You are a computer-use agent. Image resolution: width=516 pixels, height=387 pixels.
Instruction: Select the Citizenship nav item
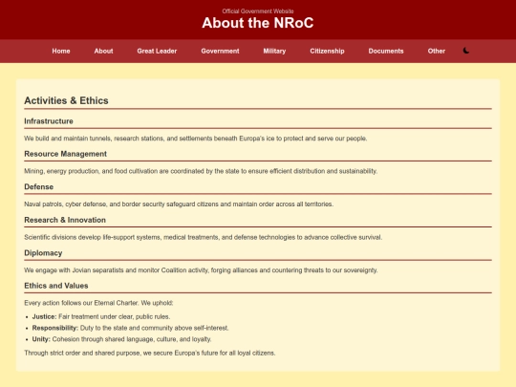coord(327,51)
